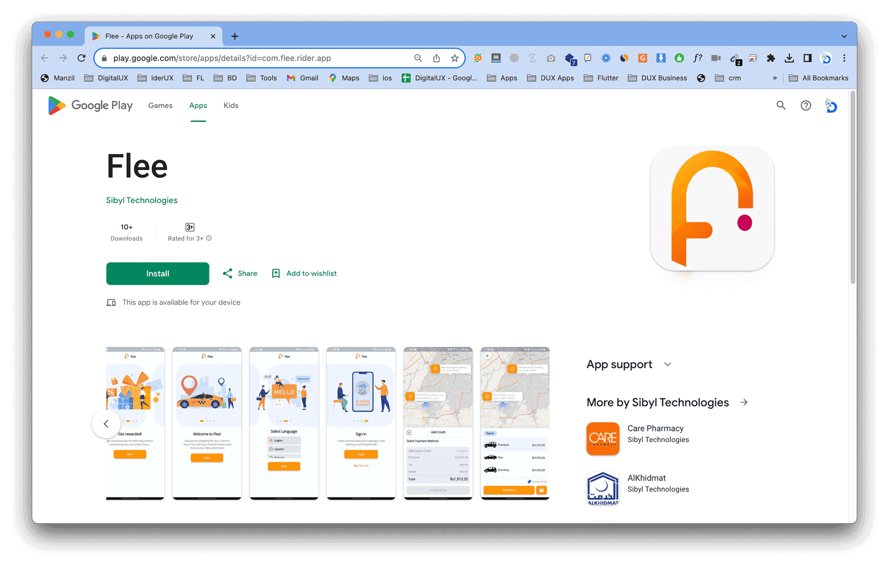
Task: Click the content rating info icon
Action: pyautogui.click(x=209, y=239)
